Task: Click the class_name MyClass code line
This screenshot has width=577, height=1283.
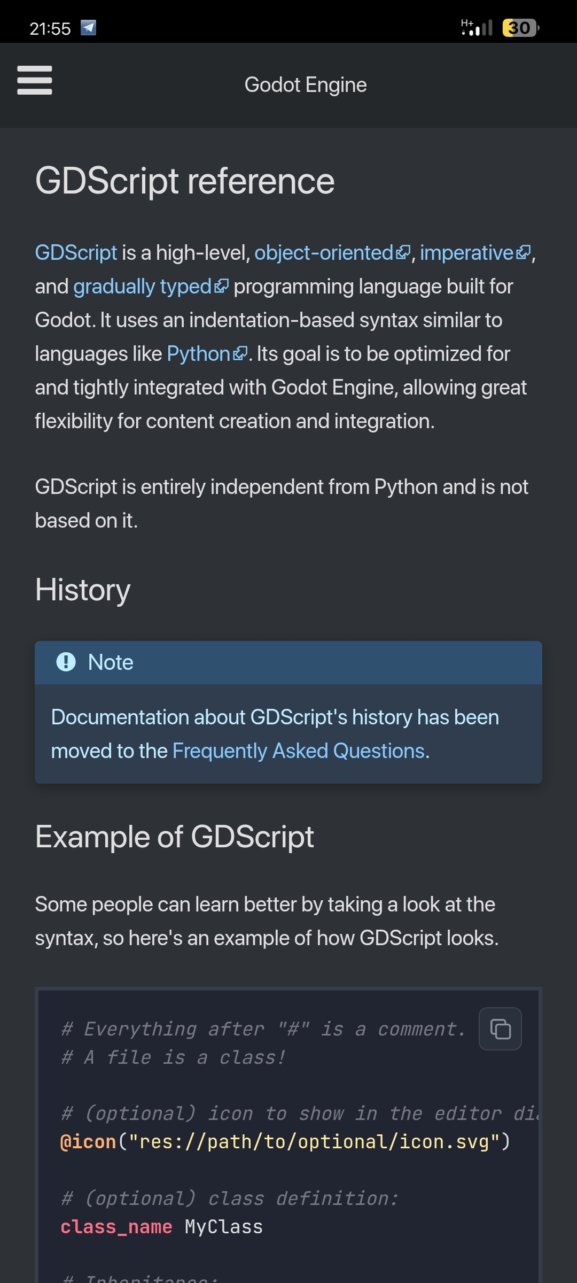Action: click(161, 1226)
